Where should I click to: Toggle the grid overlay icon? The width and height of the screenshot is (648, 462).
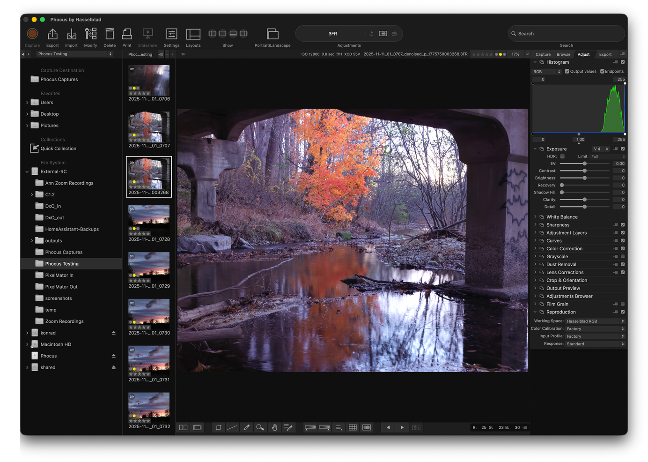[353, 427]
